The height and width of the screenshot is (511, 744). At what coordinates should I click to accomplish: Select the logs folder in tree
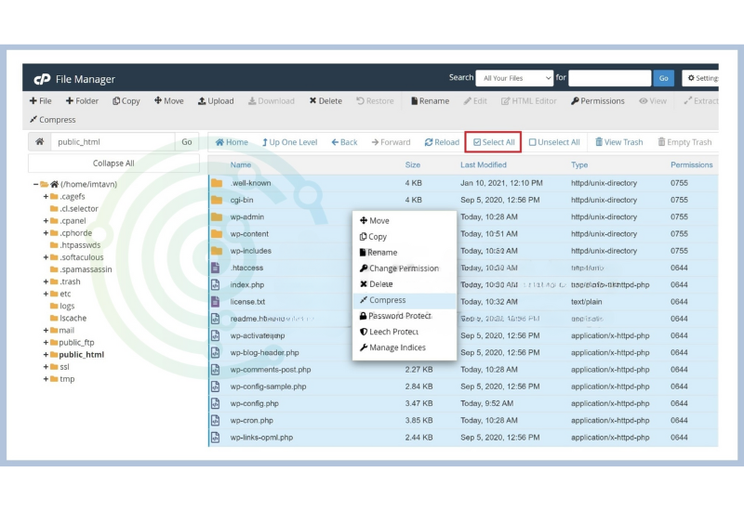click(67, 306)
